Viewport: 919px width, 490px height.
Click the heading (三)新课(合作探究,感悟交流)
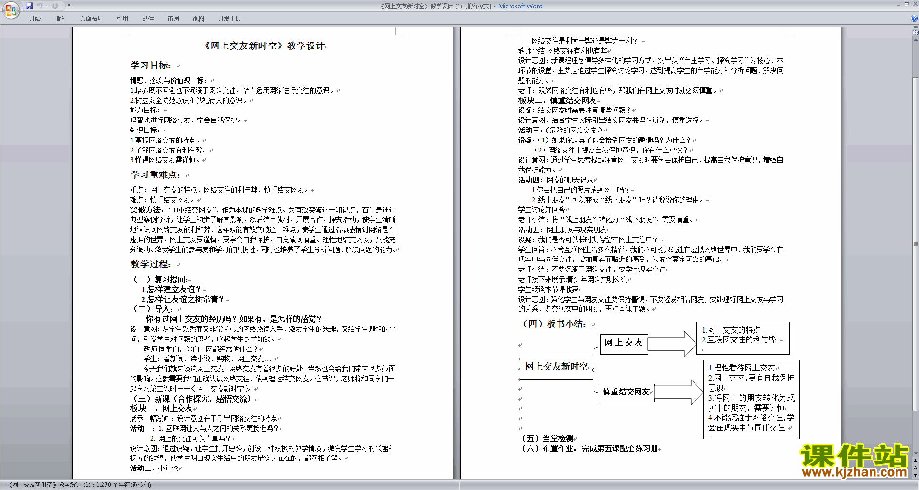[x=191, y=399]
